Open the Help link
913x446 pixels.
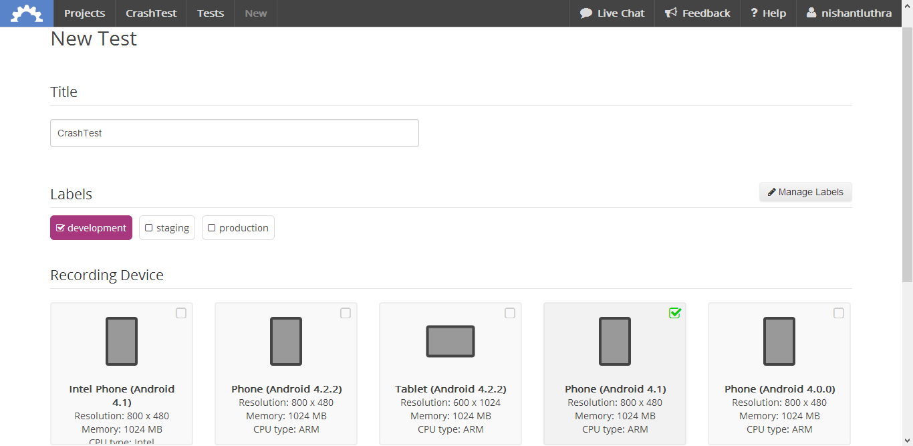click(x=768, y=13)
